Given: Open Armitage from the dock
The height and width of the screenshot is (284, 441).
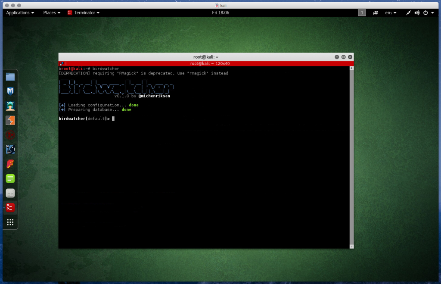Looking at the screenshot, I should click(10, 106).
